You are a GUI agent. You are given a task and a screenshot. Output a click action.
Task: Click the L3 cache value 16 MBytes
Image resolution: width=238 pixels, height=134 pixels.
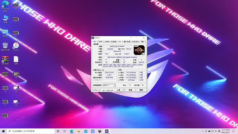coord(131,80)
